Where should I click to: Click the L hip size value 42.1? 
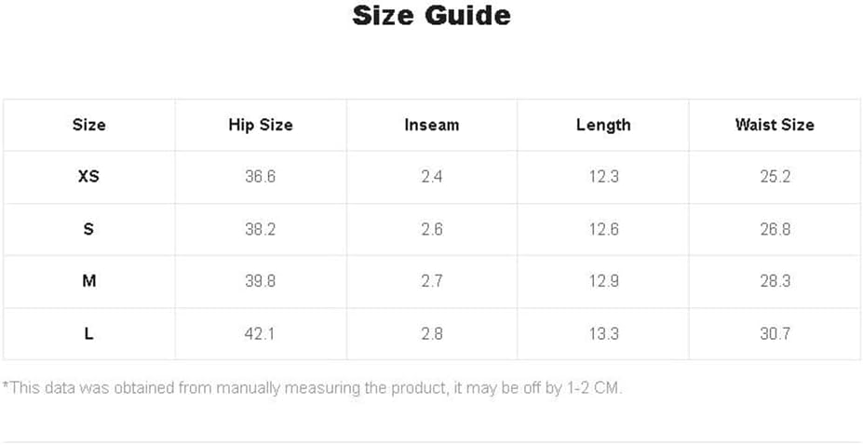point(261,334)
